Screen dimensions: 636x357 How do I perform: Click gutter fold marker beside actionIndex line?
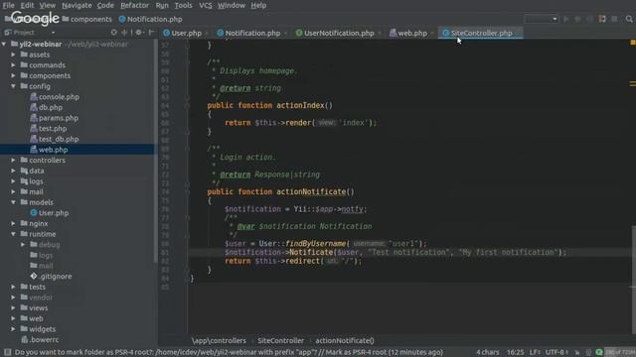187,106
